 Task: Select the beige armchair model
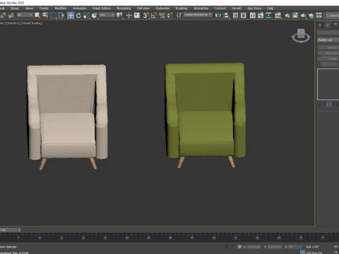pyautogui.click(x=67, y=116)
